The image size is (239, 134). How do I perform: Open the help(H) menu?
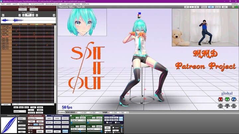click(x=78, y=4)
